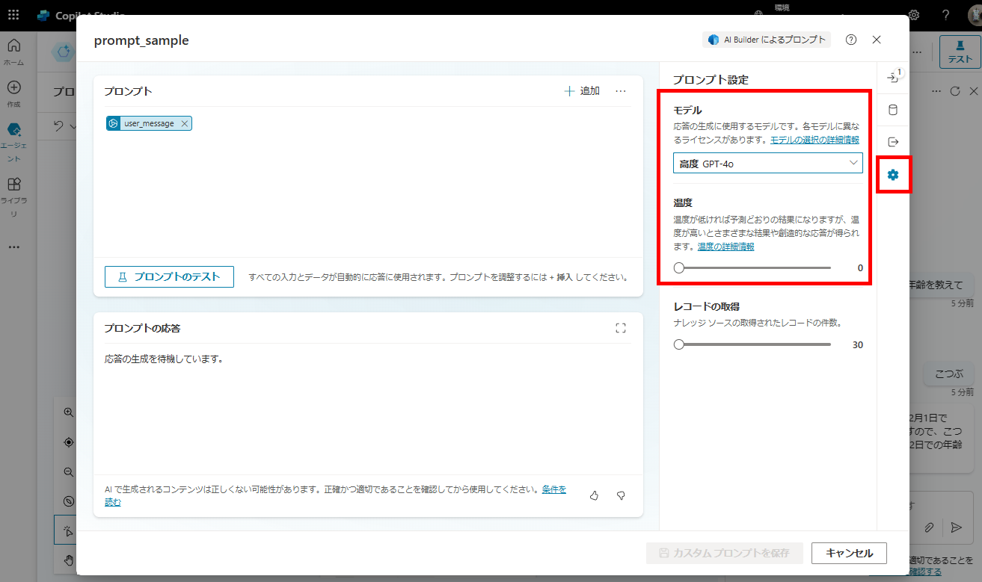This screenshot has width=982, height=582.
Task: Open the 温度の詳細情報 link
Action: coord(725,247)
